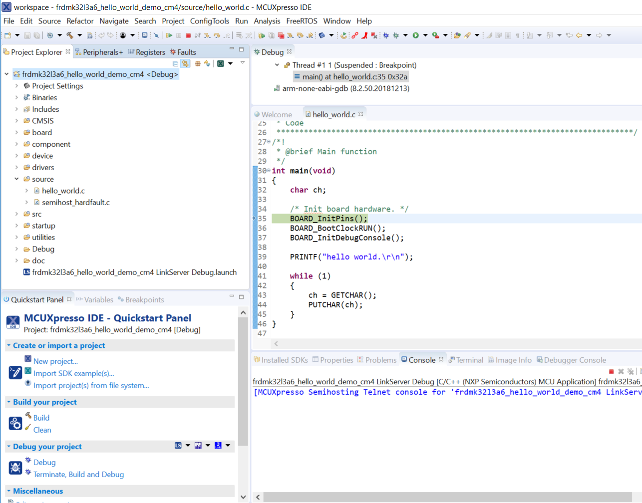Click the Console horizontal scrollbar
The width and height of the screenshot is (642, 503).
(x=448, y=497)
